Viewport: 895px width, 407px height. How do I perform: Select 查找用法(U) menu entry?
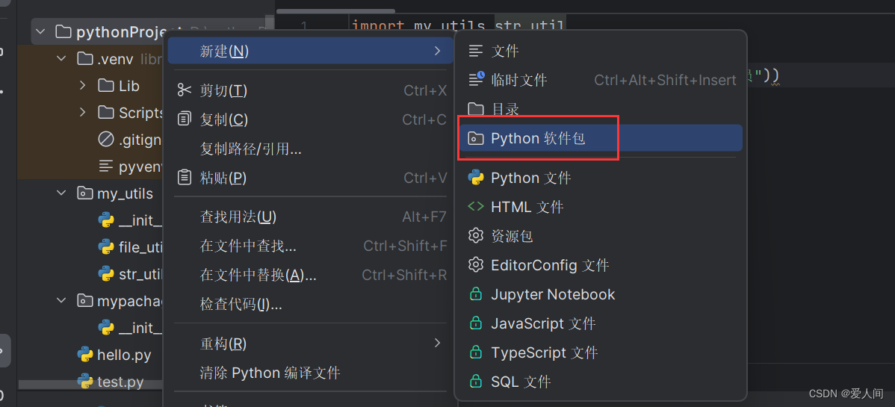click(311, 217)
